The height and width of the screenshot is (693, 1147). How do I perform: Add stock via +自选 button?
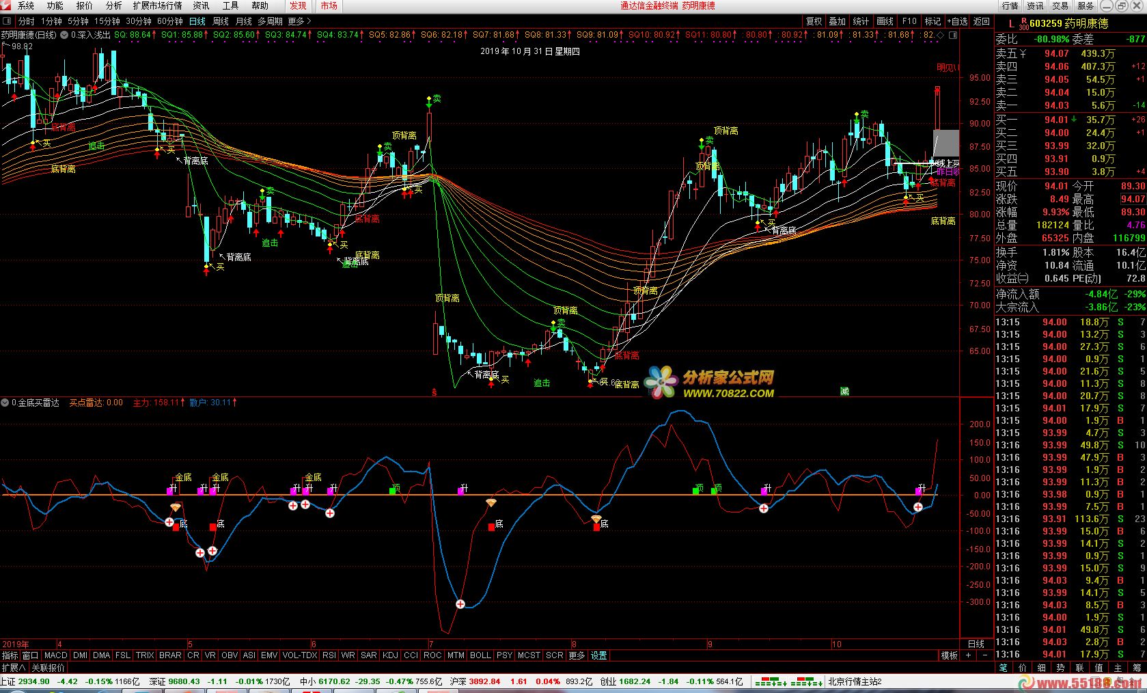point(957,22)
